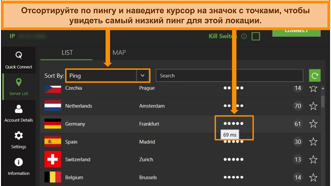Click the Sort By dropdown arrow

[x=143, y=75]
